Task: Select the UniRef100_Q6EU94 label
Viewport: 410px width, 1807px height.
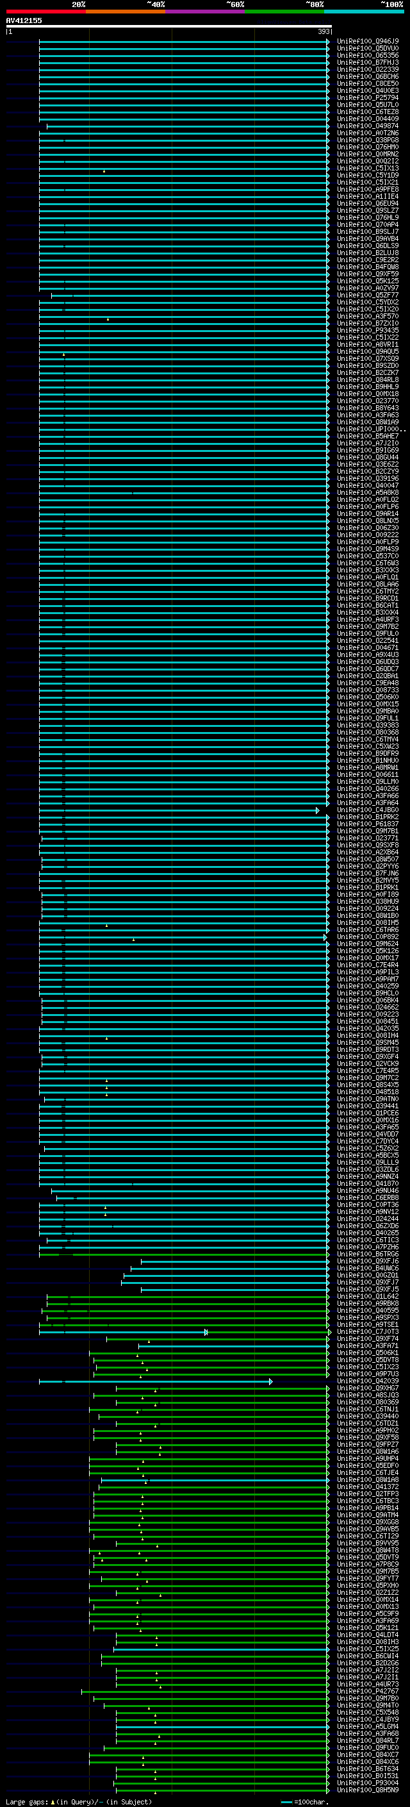Action: (x=367, y=203)
